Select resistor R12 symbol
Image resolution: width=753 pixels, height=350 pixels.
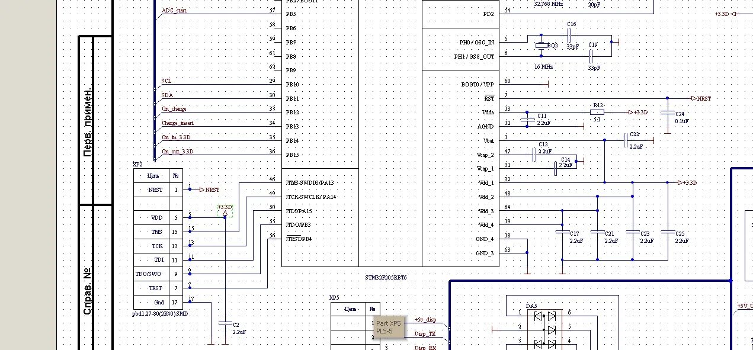(597, 111)
